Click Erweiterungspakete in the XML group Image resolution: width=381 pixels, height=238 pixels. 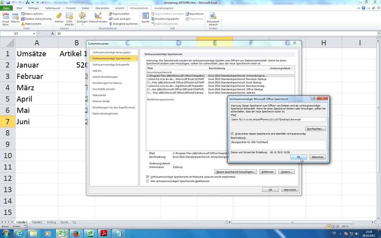coord(165,19)
